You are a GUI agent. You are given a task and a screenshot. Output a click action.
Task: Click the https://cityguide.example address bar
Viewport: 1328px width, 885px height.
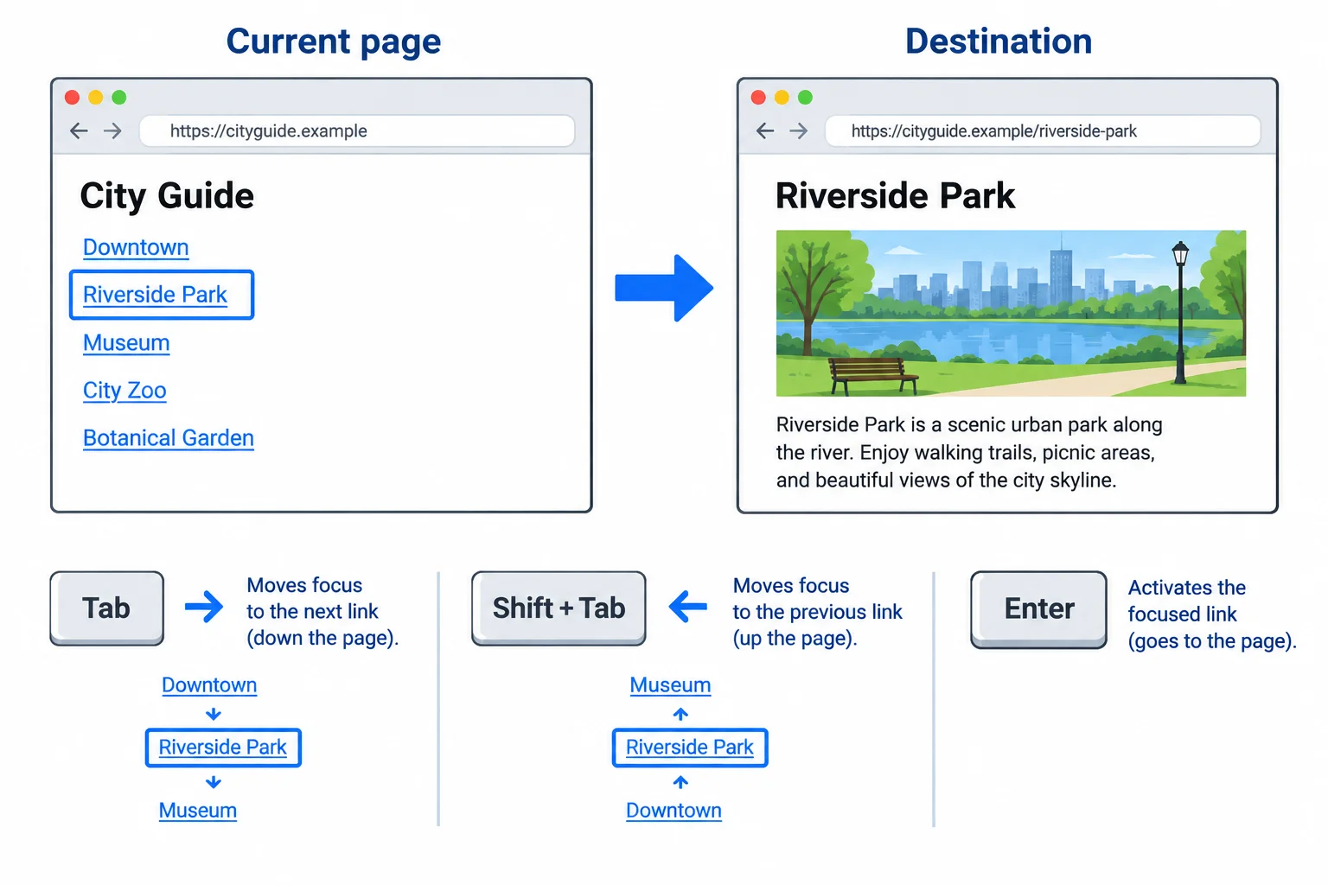pos(357,131)
